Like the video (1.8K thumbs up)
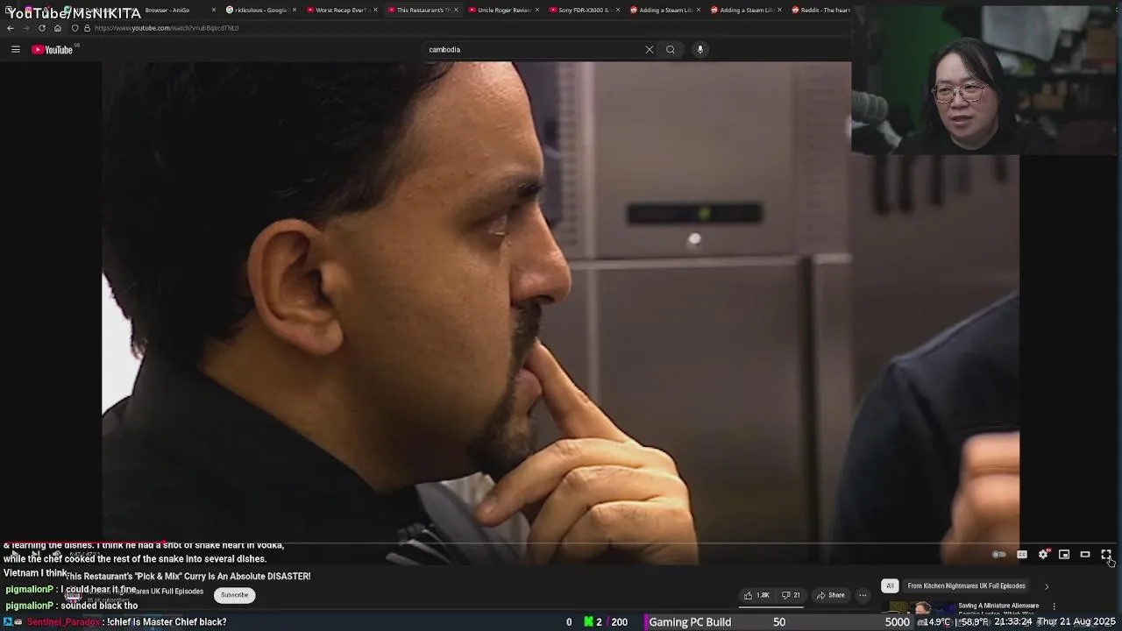 coord(756,595)
